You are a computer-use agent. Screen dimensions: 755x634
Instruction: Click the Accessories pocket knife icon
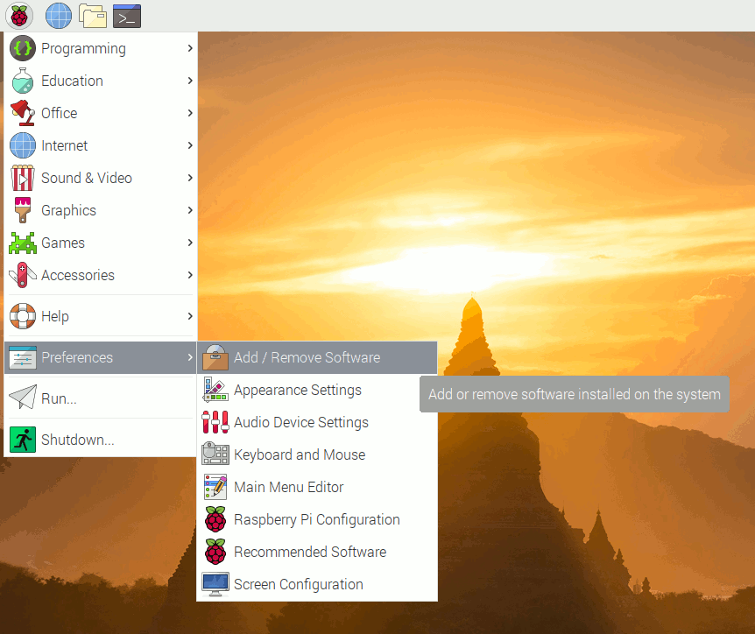coord(23,275)
